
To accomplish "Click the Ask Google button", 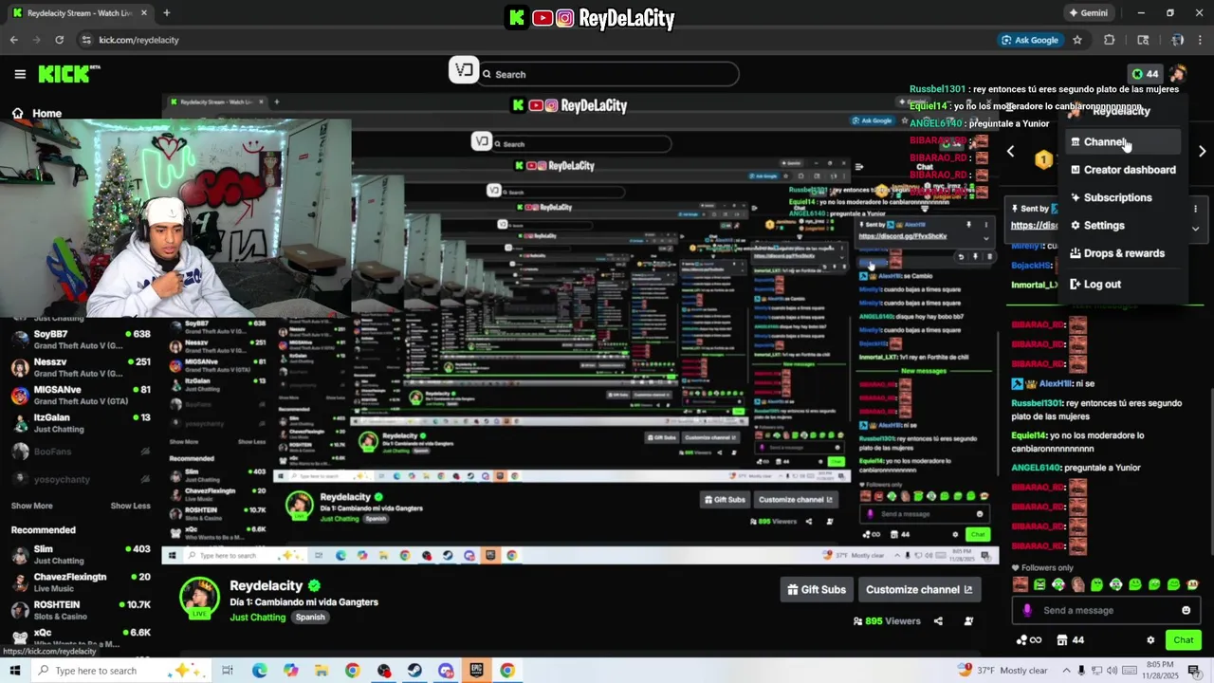I will click(1029, 40).
